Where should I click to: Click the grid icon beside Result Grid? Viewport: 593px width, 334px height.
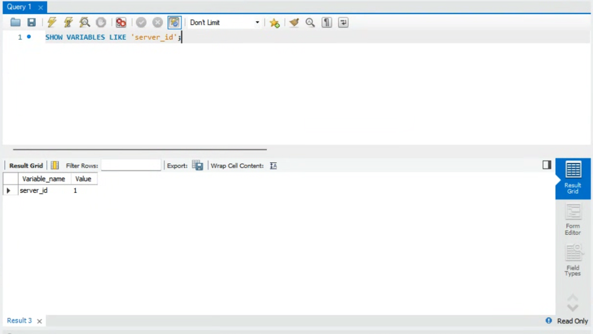click(55, 165)
